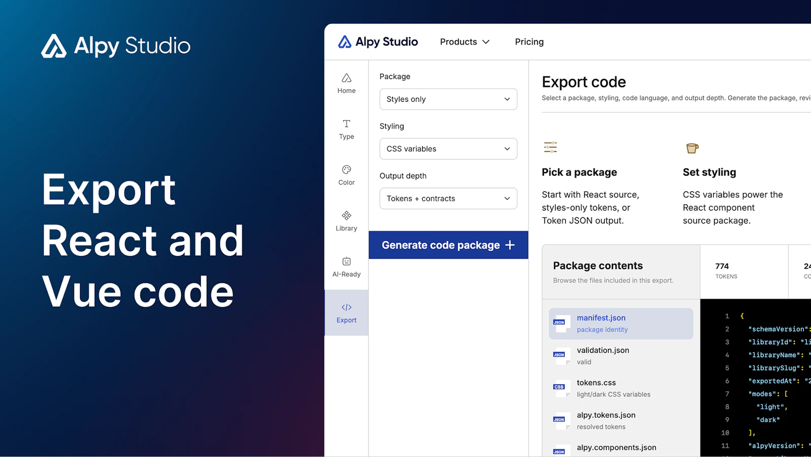Click the "libraryId" line in code preview

[x=780, y=342]
